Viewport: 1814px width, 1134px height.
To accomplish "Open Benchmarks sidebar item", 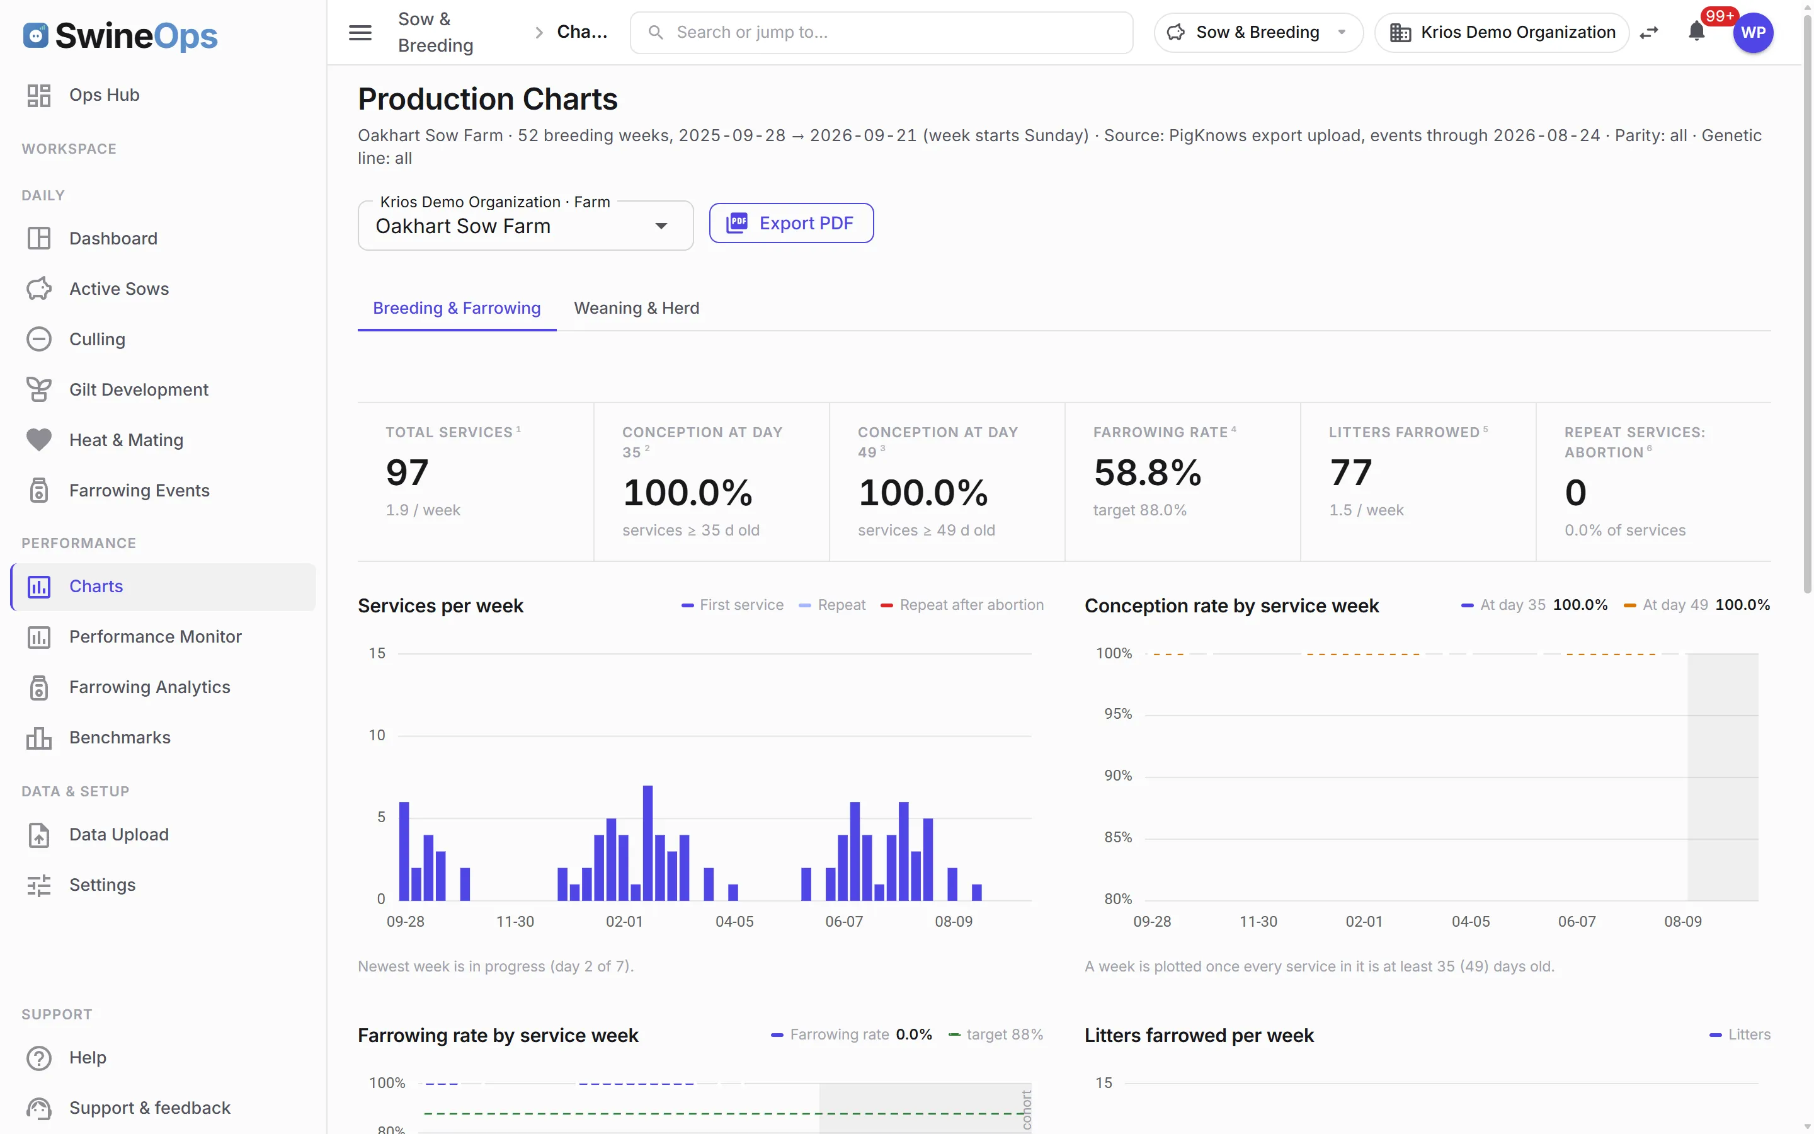I will click(x=163, y=737).
